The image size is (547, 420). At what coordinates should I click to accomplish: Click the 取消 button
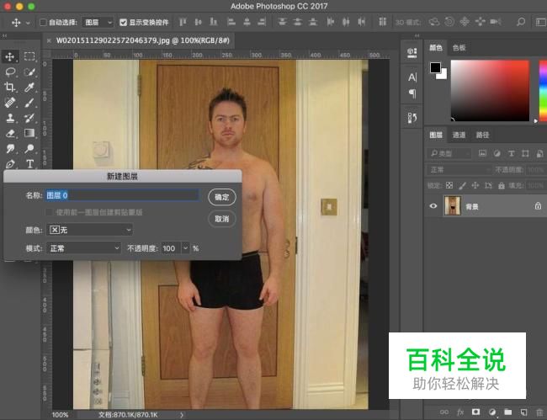pos(221,219)
